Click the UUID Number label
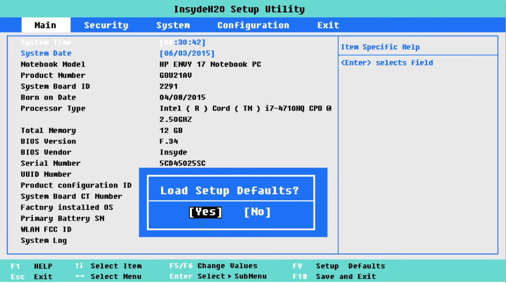Screen dimensions: 506x283 point(46,174)
